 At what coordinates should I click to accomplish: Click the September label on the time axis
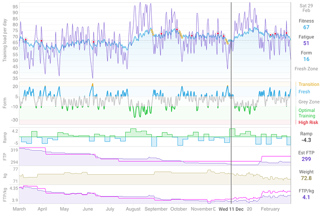click(156, 209)
